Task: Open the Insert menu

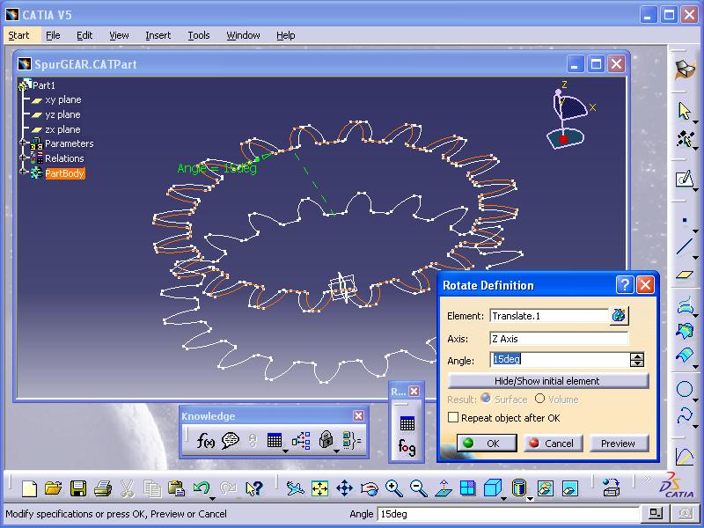Action: [158, 35]
